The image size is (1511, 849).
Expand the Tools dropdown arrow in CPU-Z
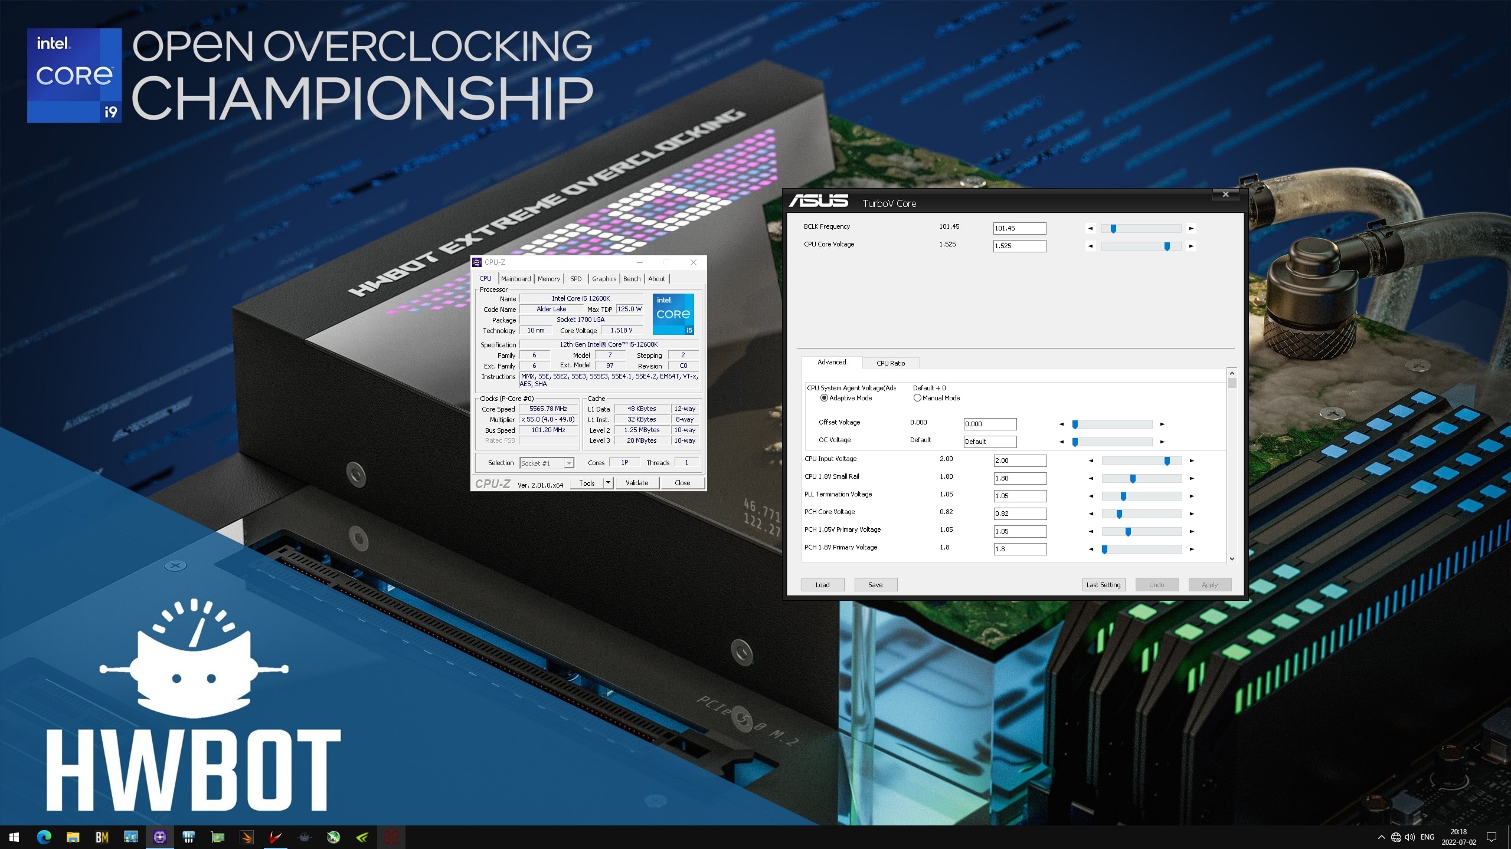[608, 483]
